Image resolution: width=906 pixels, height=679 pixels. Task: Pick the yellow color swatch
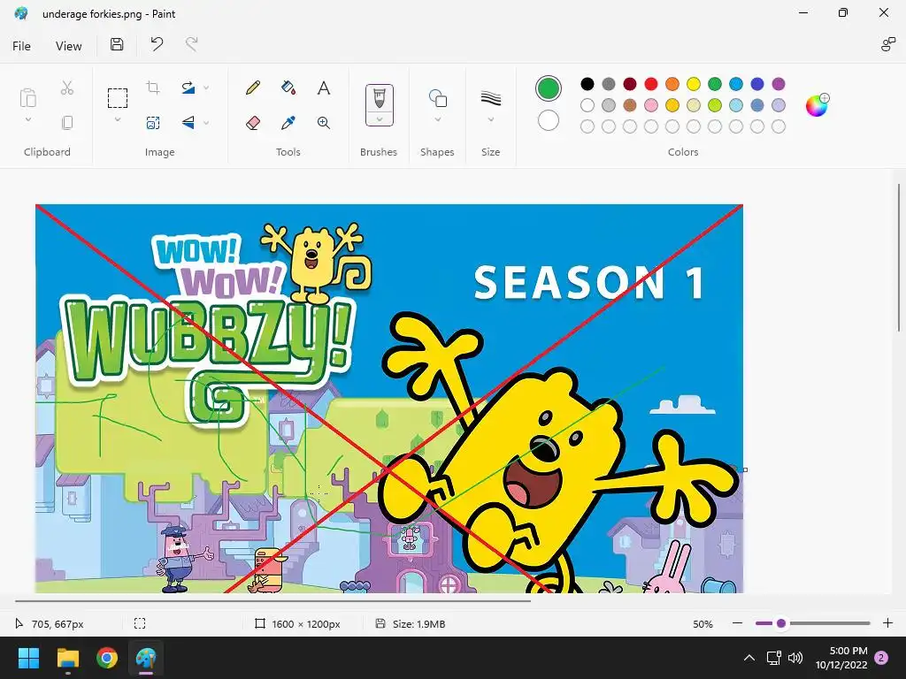click(694, 84)
